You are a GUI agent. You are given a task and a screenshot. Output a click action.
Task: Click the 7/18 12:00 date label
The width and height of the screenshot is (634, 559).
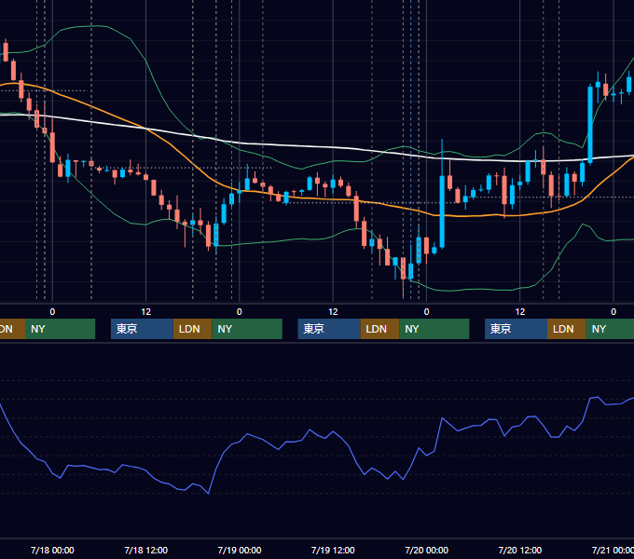coord(146,550)
